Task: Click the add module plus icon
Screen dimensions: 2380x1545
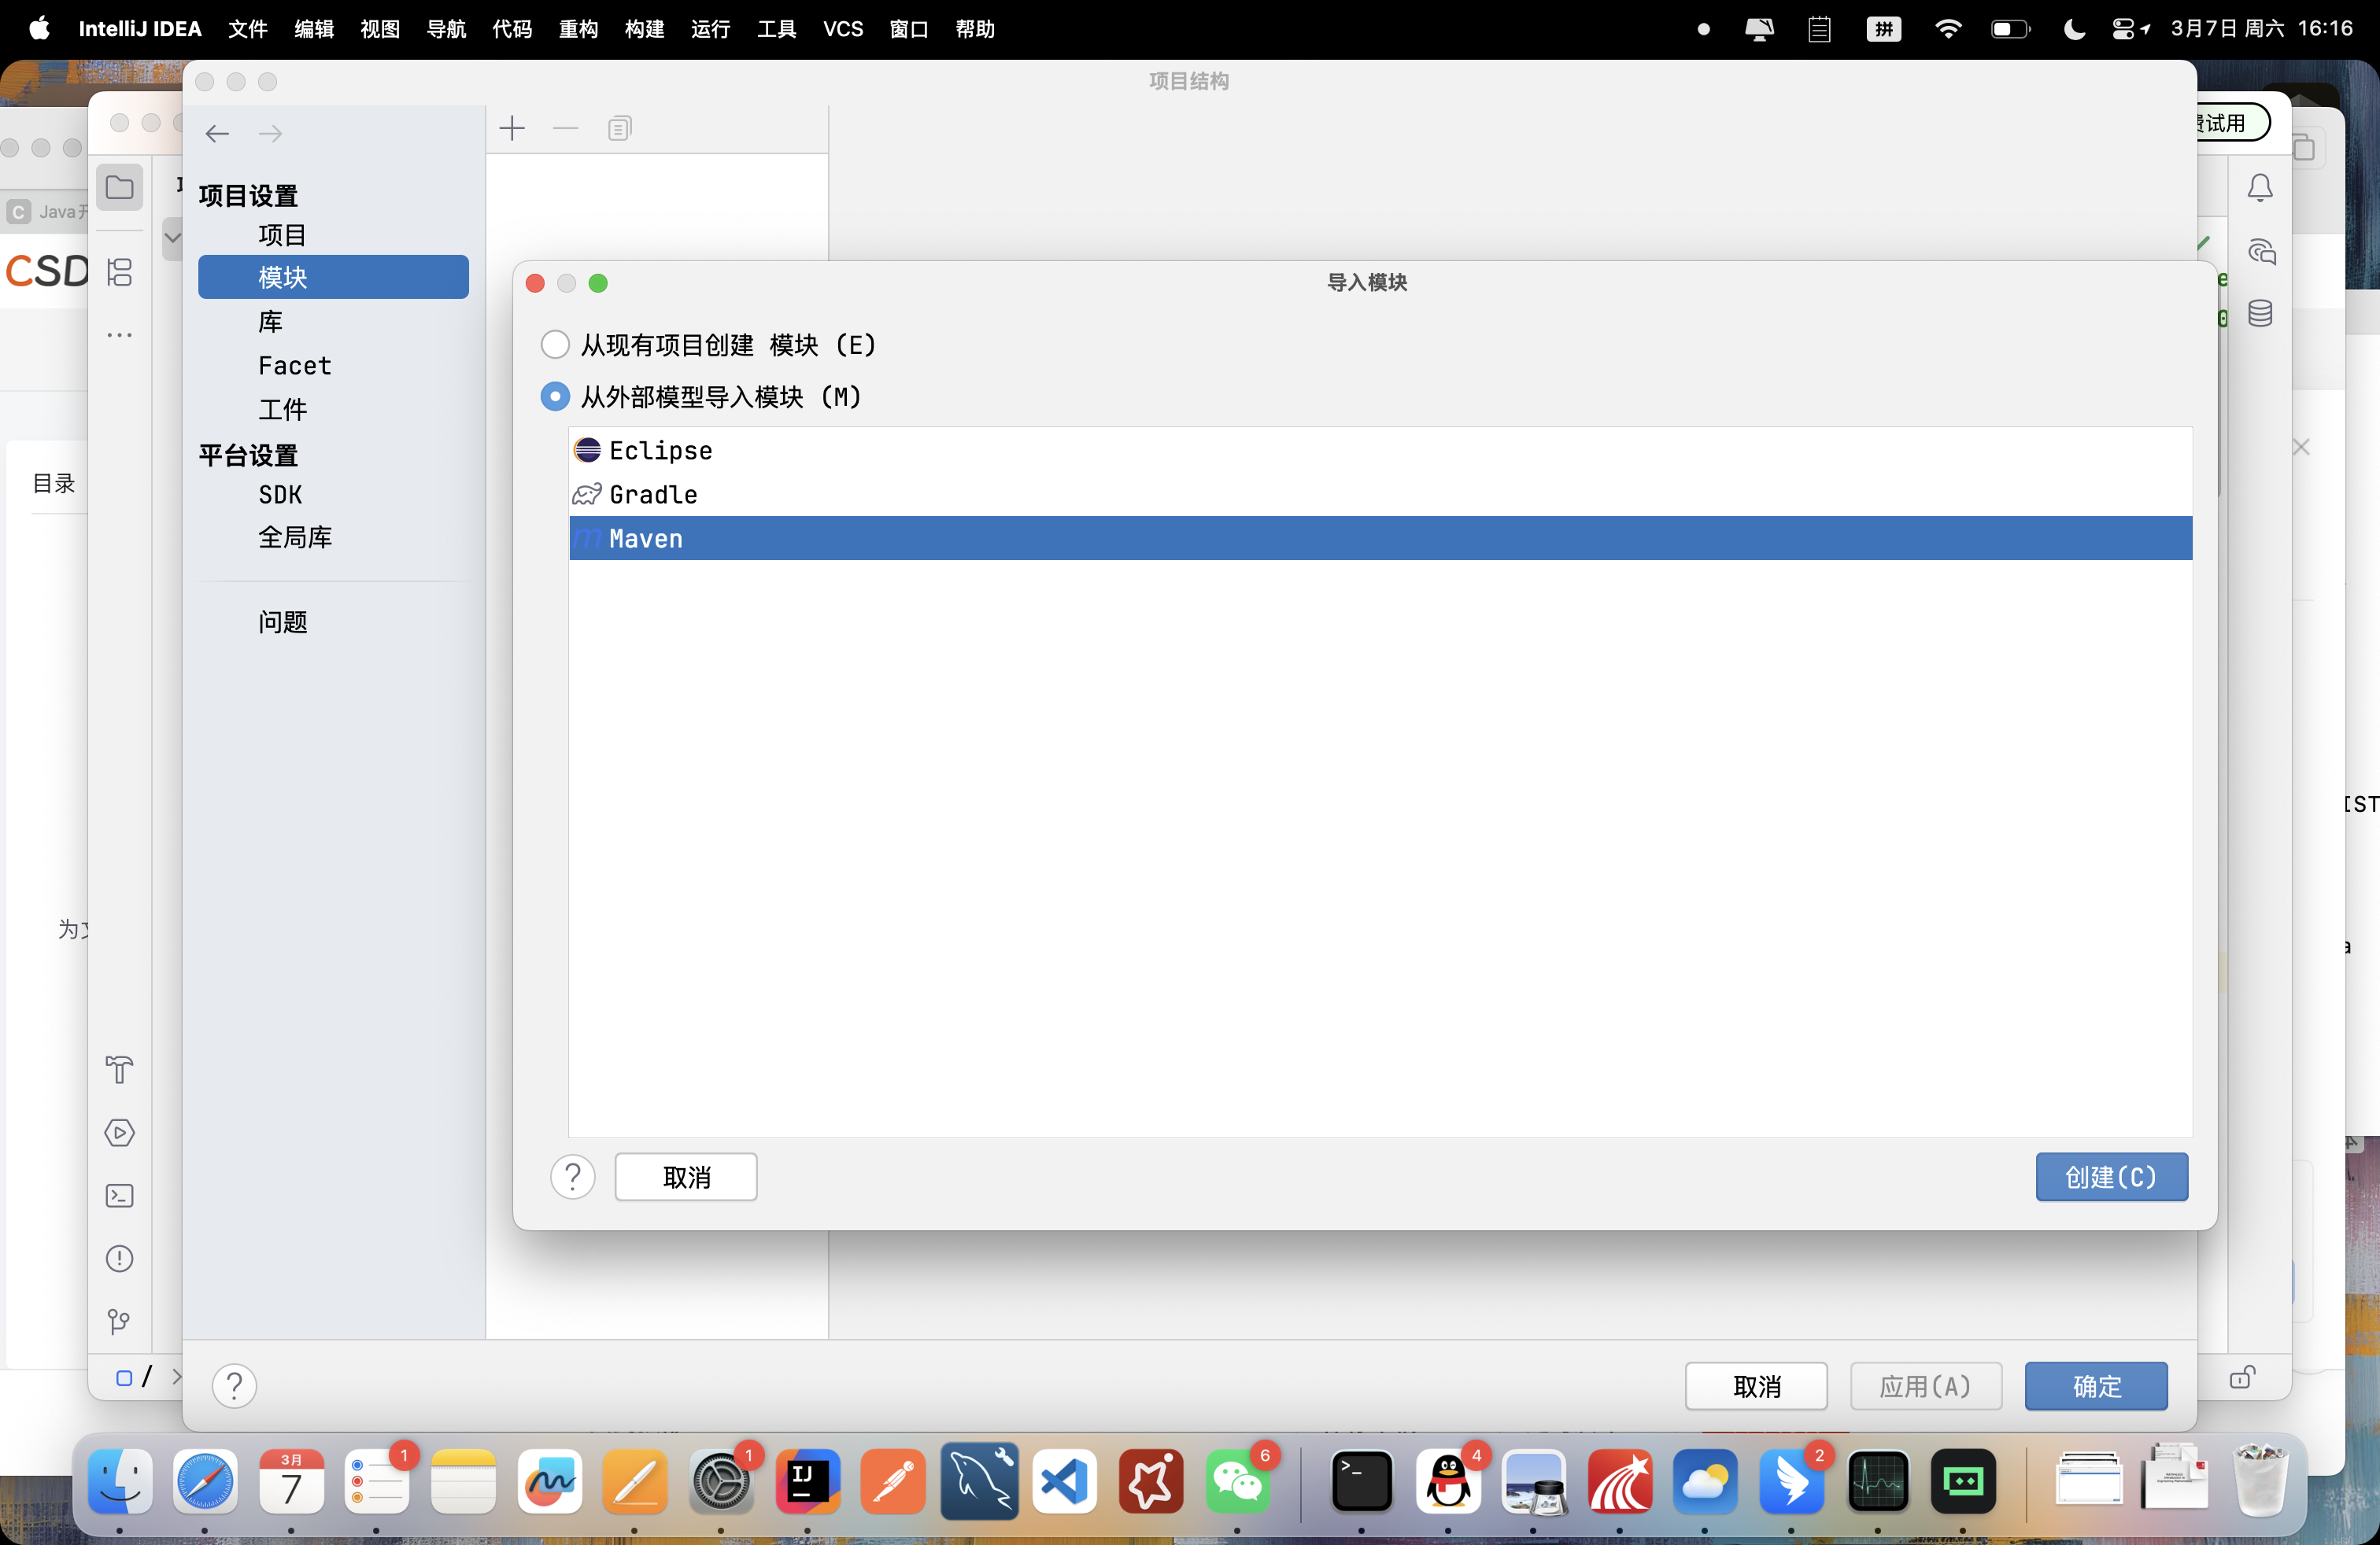Action: click(512, 128)
